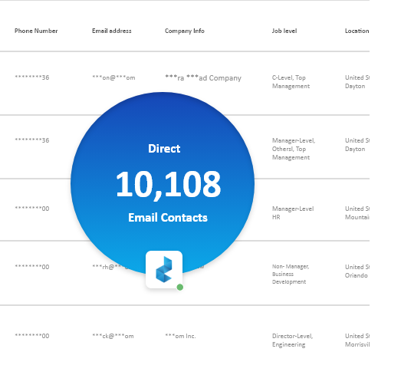Open the ***ra ***ad Company entry
The width and height of the screenshot is (401, 365).
[x=203, y=77]
